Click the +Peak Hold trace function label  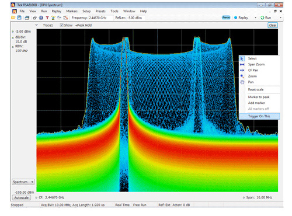click(x=84, y=25)
